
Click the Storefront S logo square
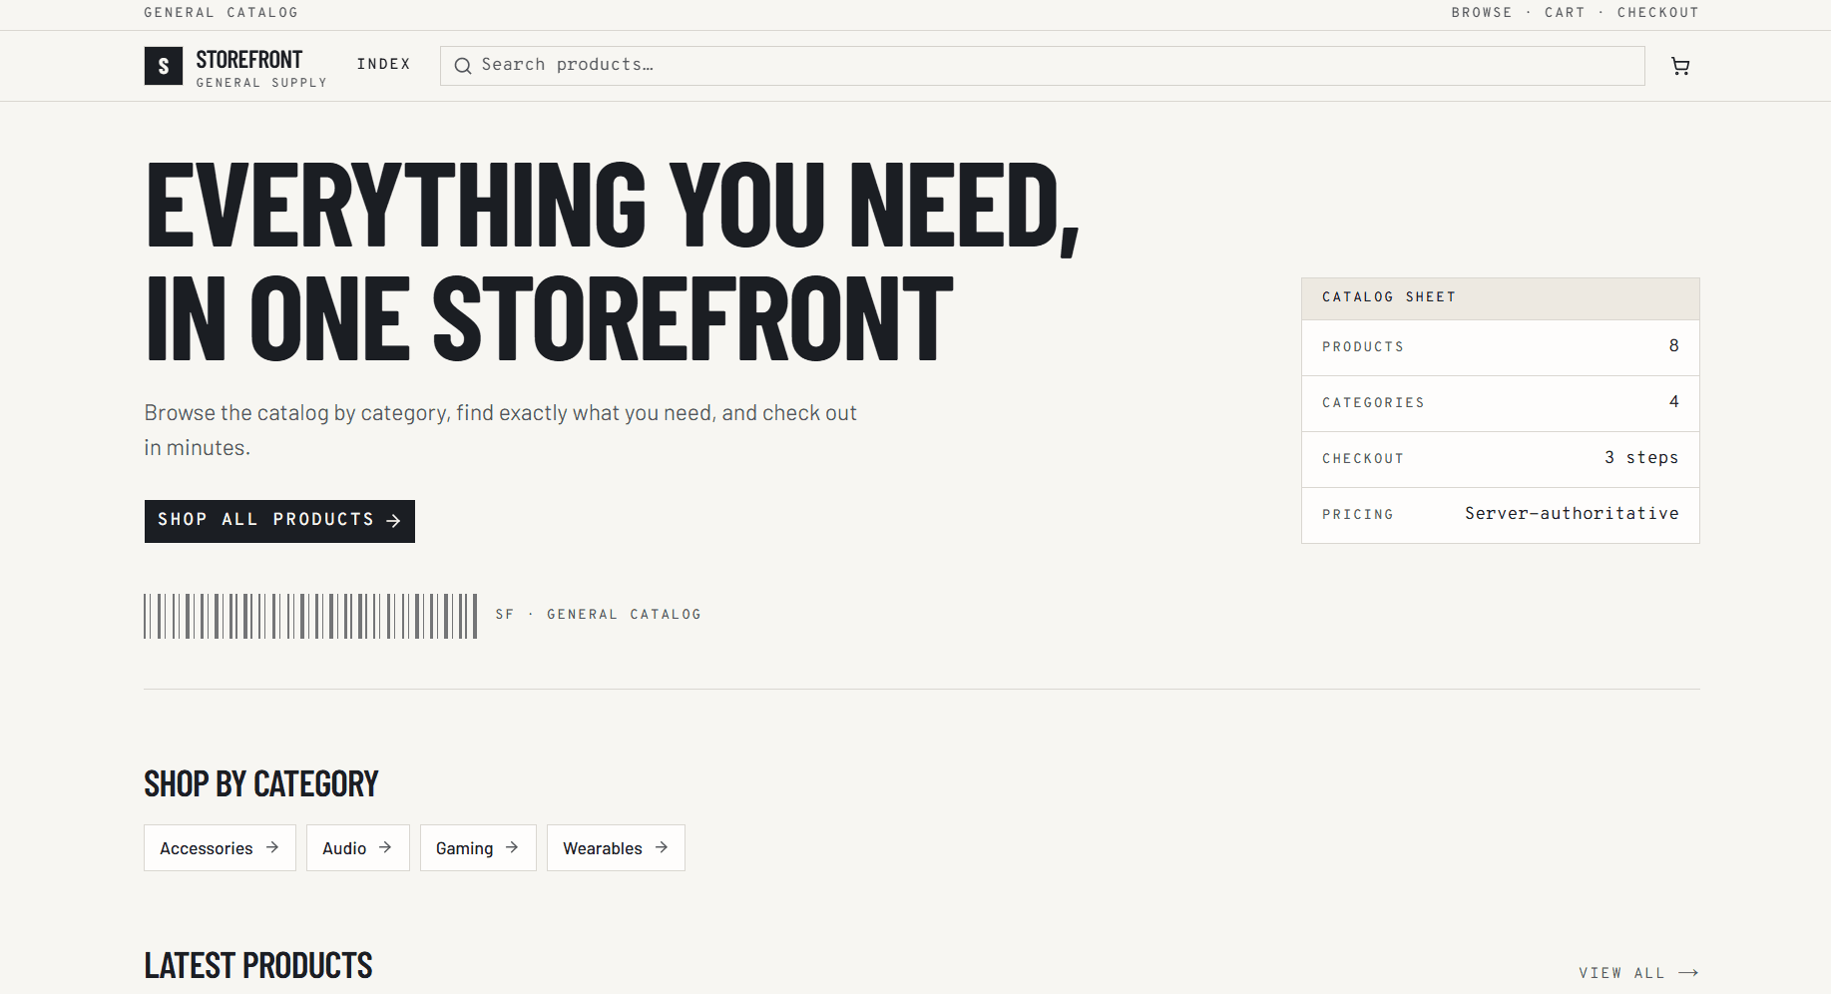[164, 66]
